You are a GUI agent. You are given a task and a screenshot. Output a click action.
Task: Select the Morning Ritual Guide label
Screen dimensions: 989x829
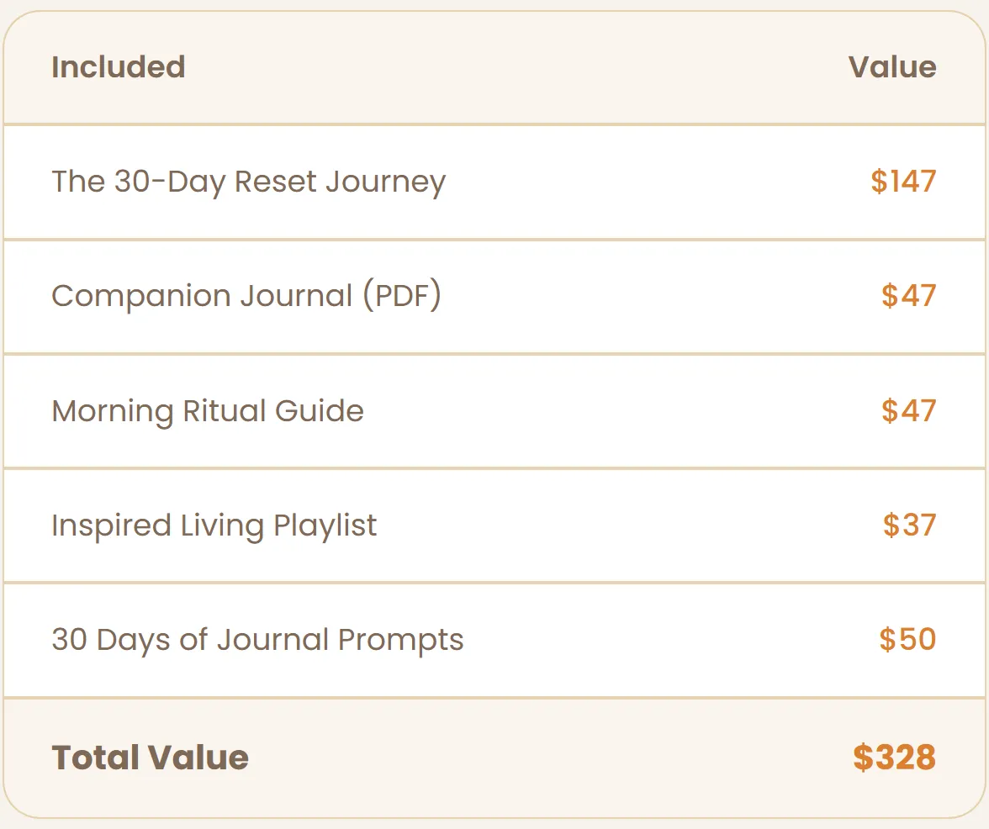click(208, 411)
